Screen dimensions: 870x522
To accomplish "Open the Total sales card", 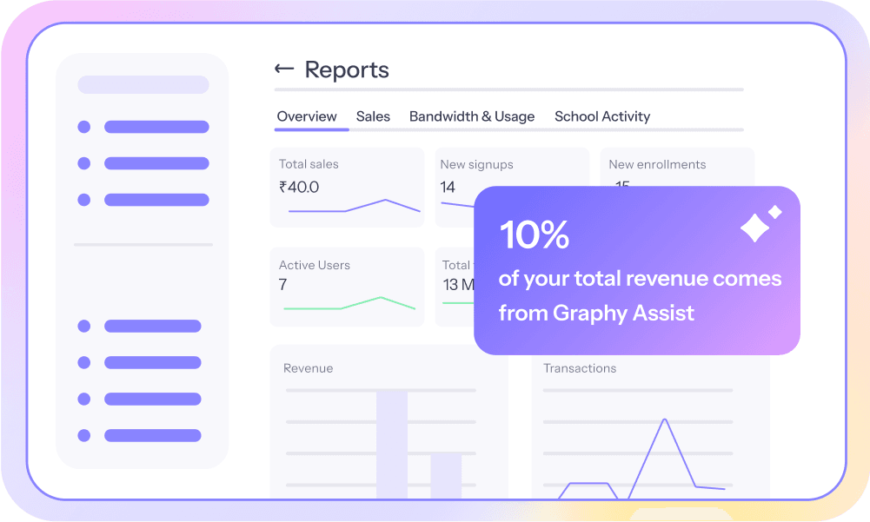I will (348, 187).
